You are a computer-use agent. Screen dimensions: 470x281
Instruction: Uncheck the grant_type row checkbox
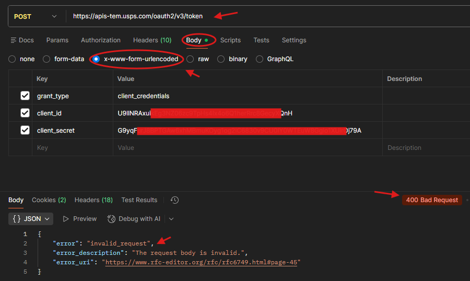click(x=25, y=96)
